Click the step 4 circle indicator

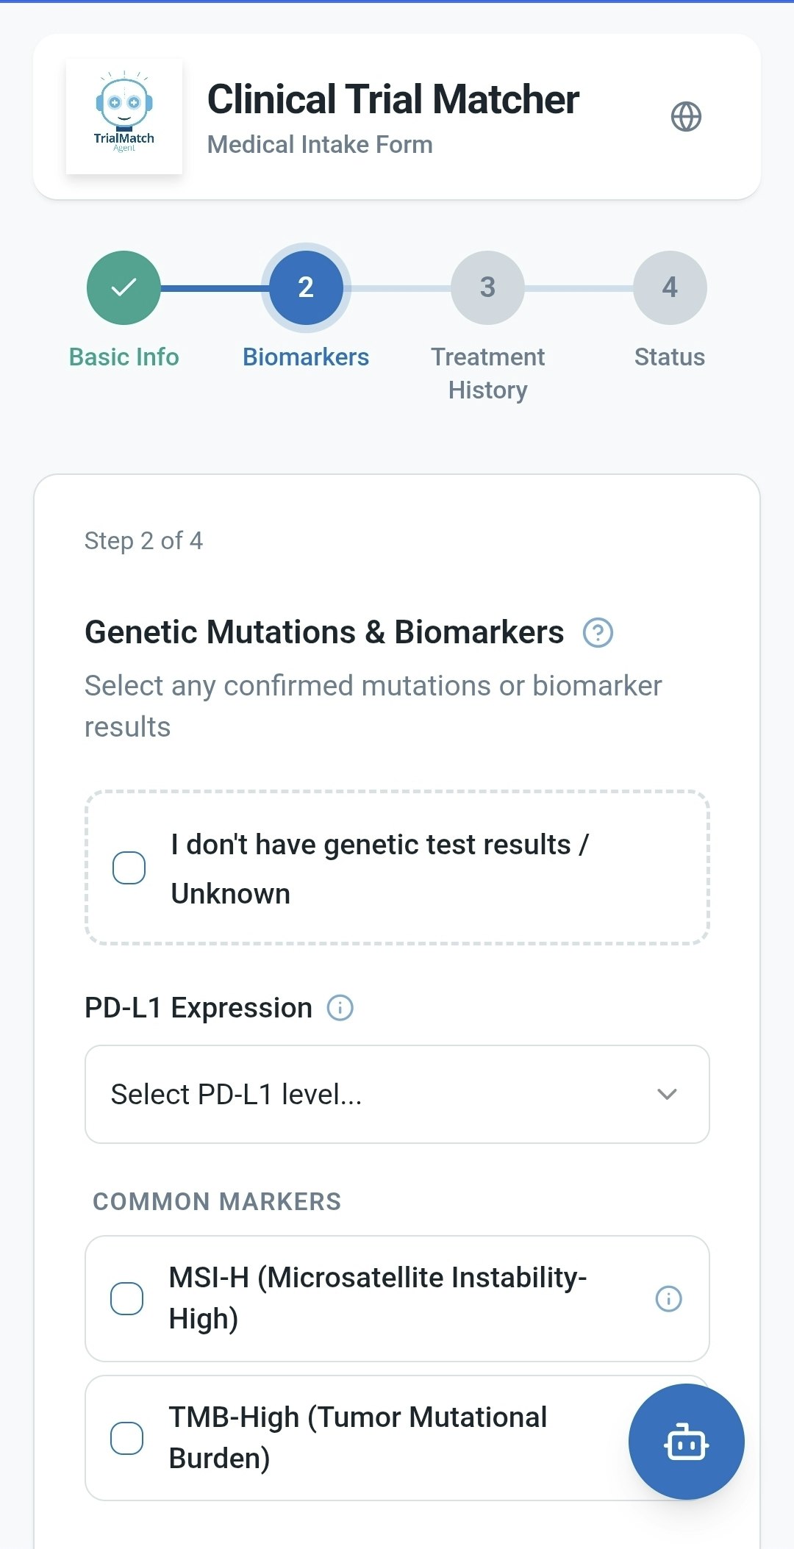(670, 287)
